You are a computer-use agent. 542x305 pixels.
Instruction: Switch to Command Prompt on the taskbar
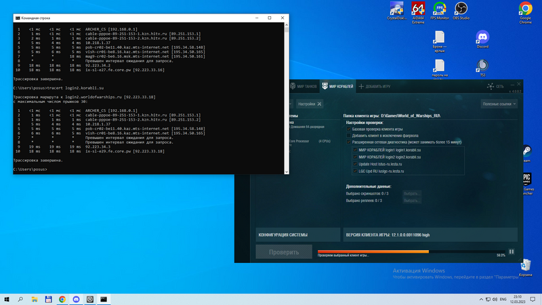click(x=104, y=299)
